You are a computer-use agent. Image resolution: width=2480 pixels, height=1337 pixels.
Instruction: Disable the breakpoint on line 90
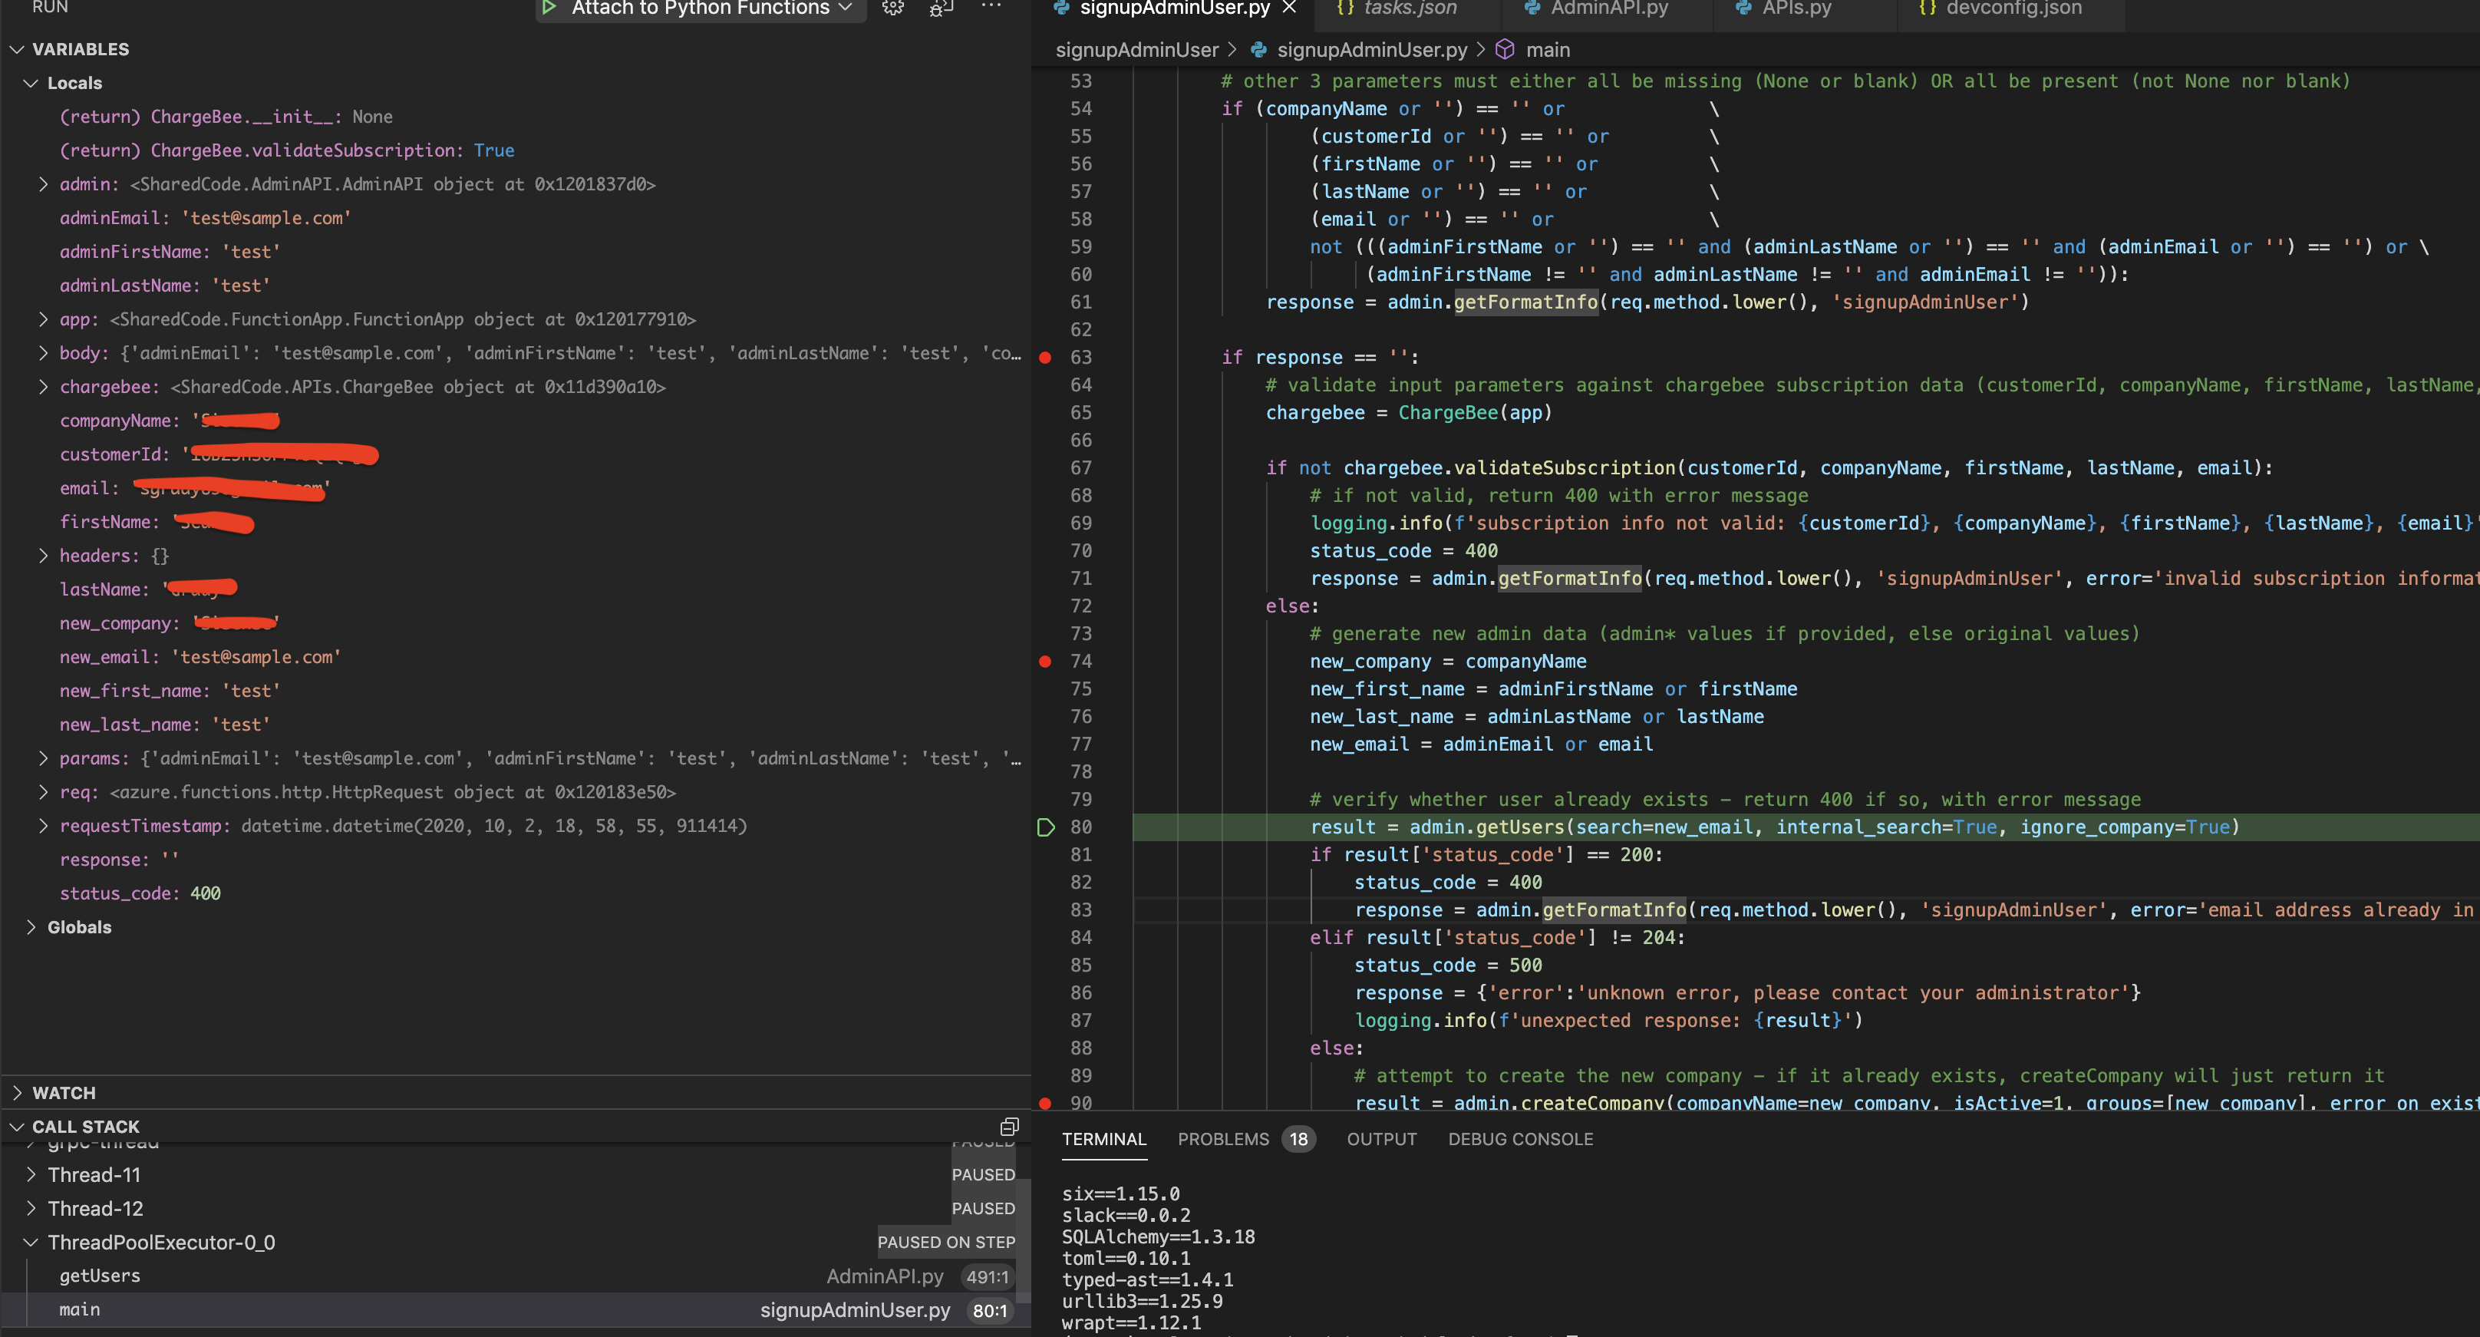click(1044, 1103)
